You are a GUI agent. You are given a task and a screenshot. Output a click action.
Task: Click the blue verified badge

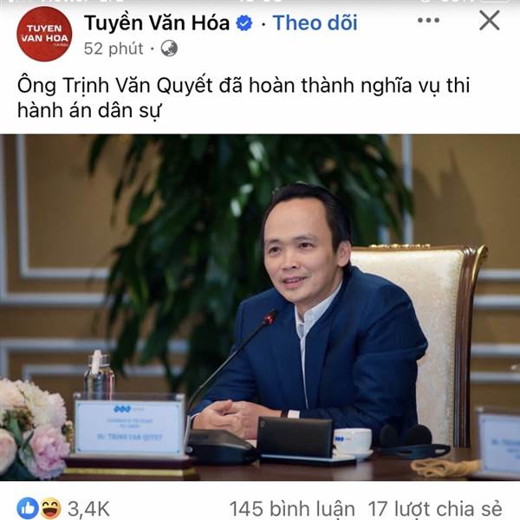244,23
